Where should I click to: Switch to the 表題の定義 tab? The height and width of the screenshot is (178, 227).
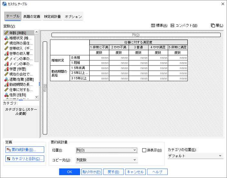coord(32,16)
